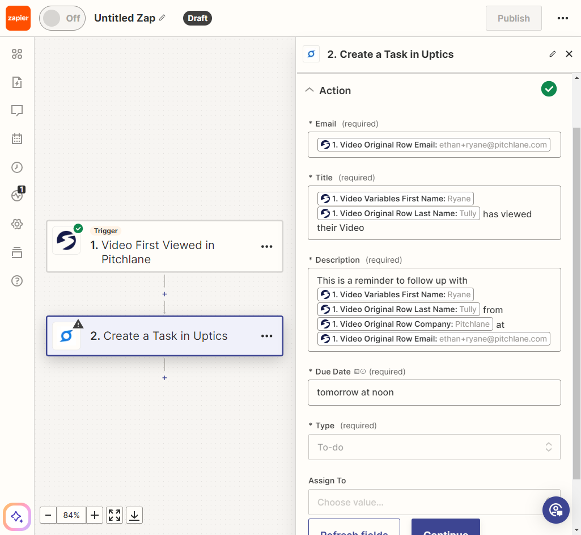
Task: Fit the Zap to view icon
Action: tap(114, 515)
